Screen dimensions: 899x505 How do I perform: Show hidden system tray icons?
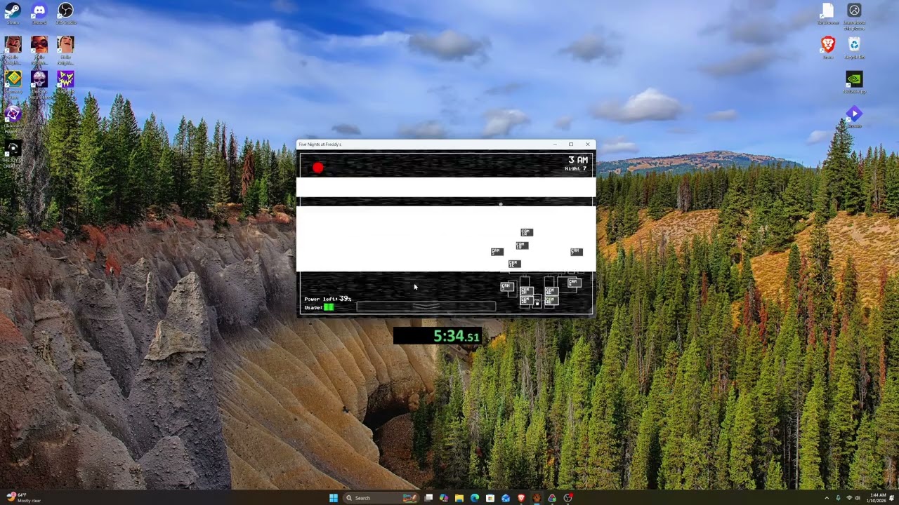click(x=827, y=498)
